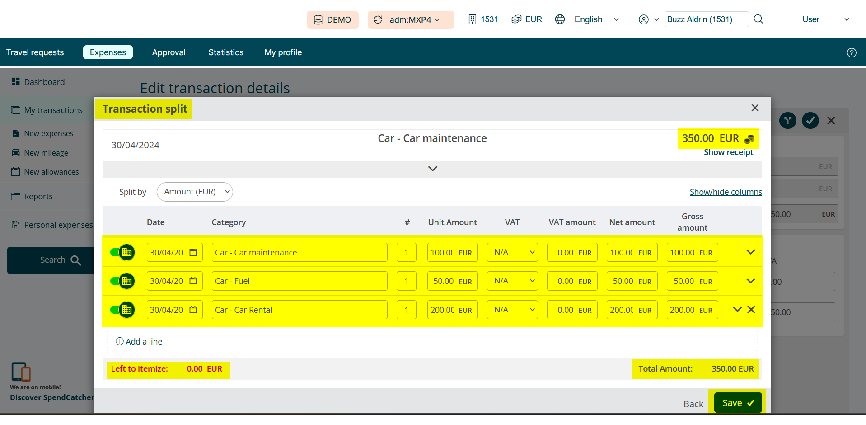Open the VAT dropdown for Car - Fuel

click(x=512, y=281)
